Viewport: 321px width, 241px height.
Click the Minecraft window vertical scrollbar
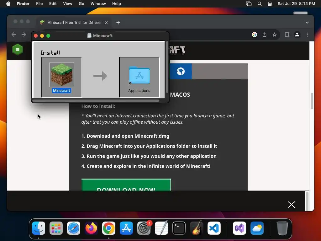click(x=167, y=67)
